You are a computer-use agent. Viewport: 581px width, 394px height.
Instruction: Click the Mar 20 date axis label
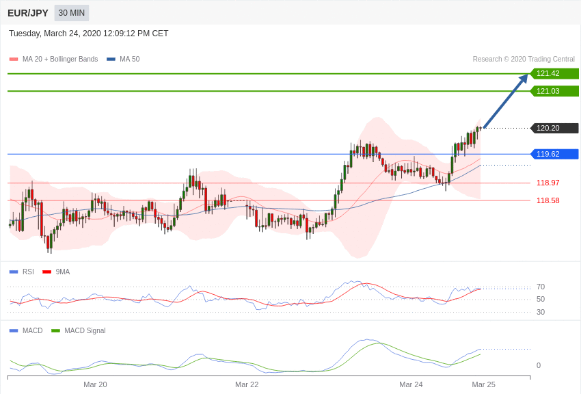[x=95, y=384]
